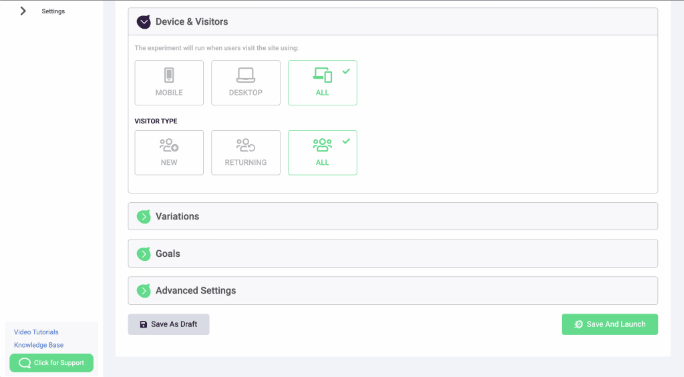Click the support chat bubble icon
The image size is (684, 377).
pos(25,363)
